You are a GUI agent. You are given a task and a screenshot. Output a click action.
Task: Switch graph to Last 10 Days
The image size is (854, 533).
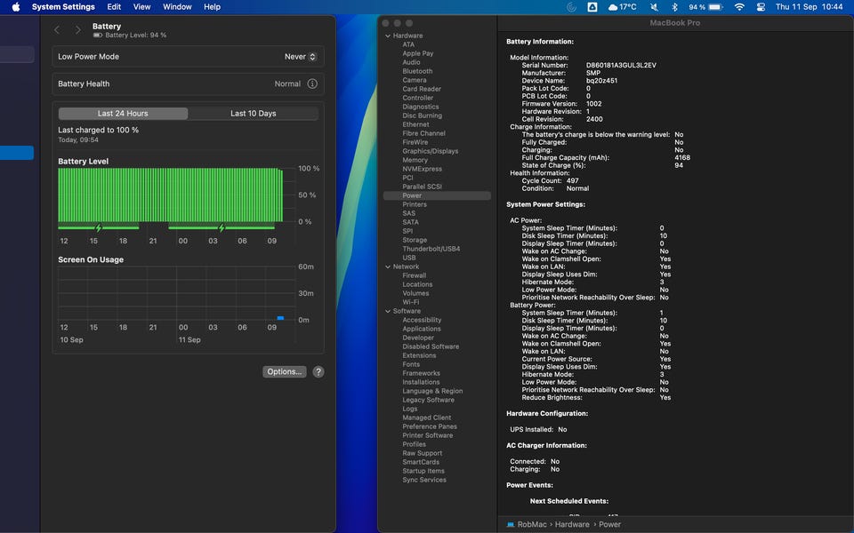(x=254, y=114)
